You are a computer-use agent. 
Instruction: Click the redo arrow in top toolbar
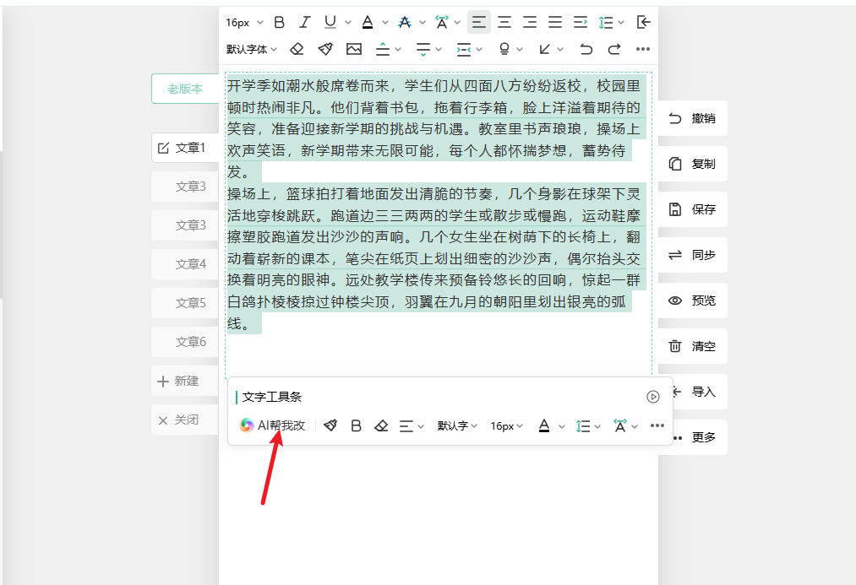[614, 49]
